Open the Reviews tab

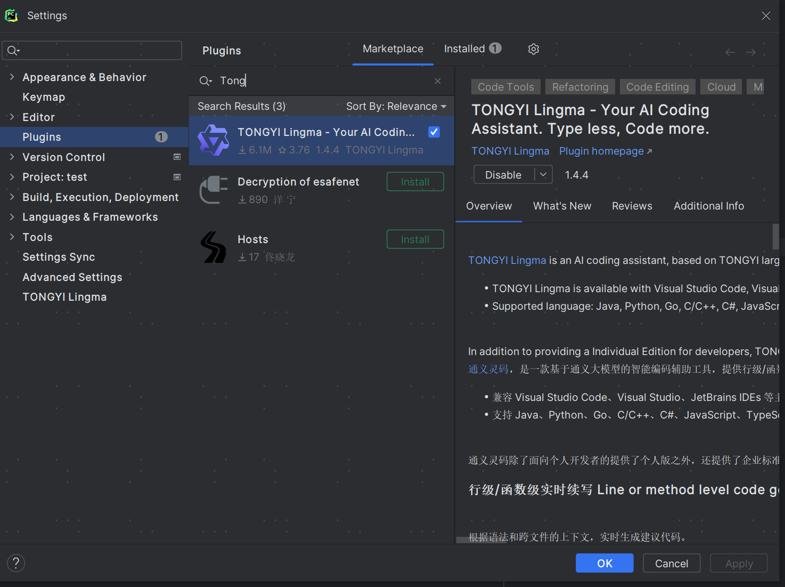632,206
